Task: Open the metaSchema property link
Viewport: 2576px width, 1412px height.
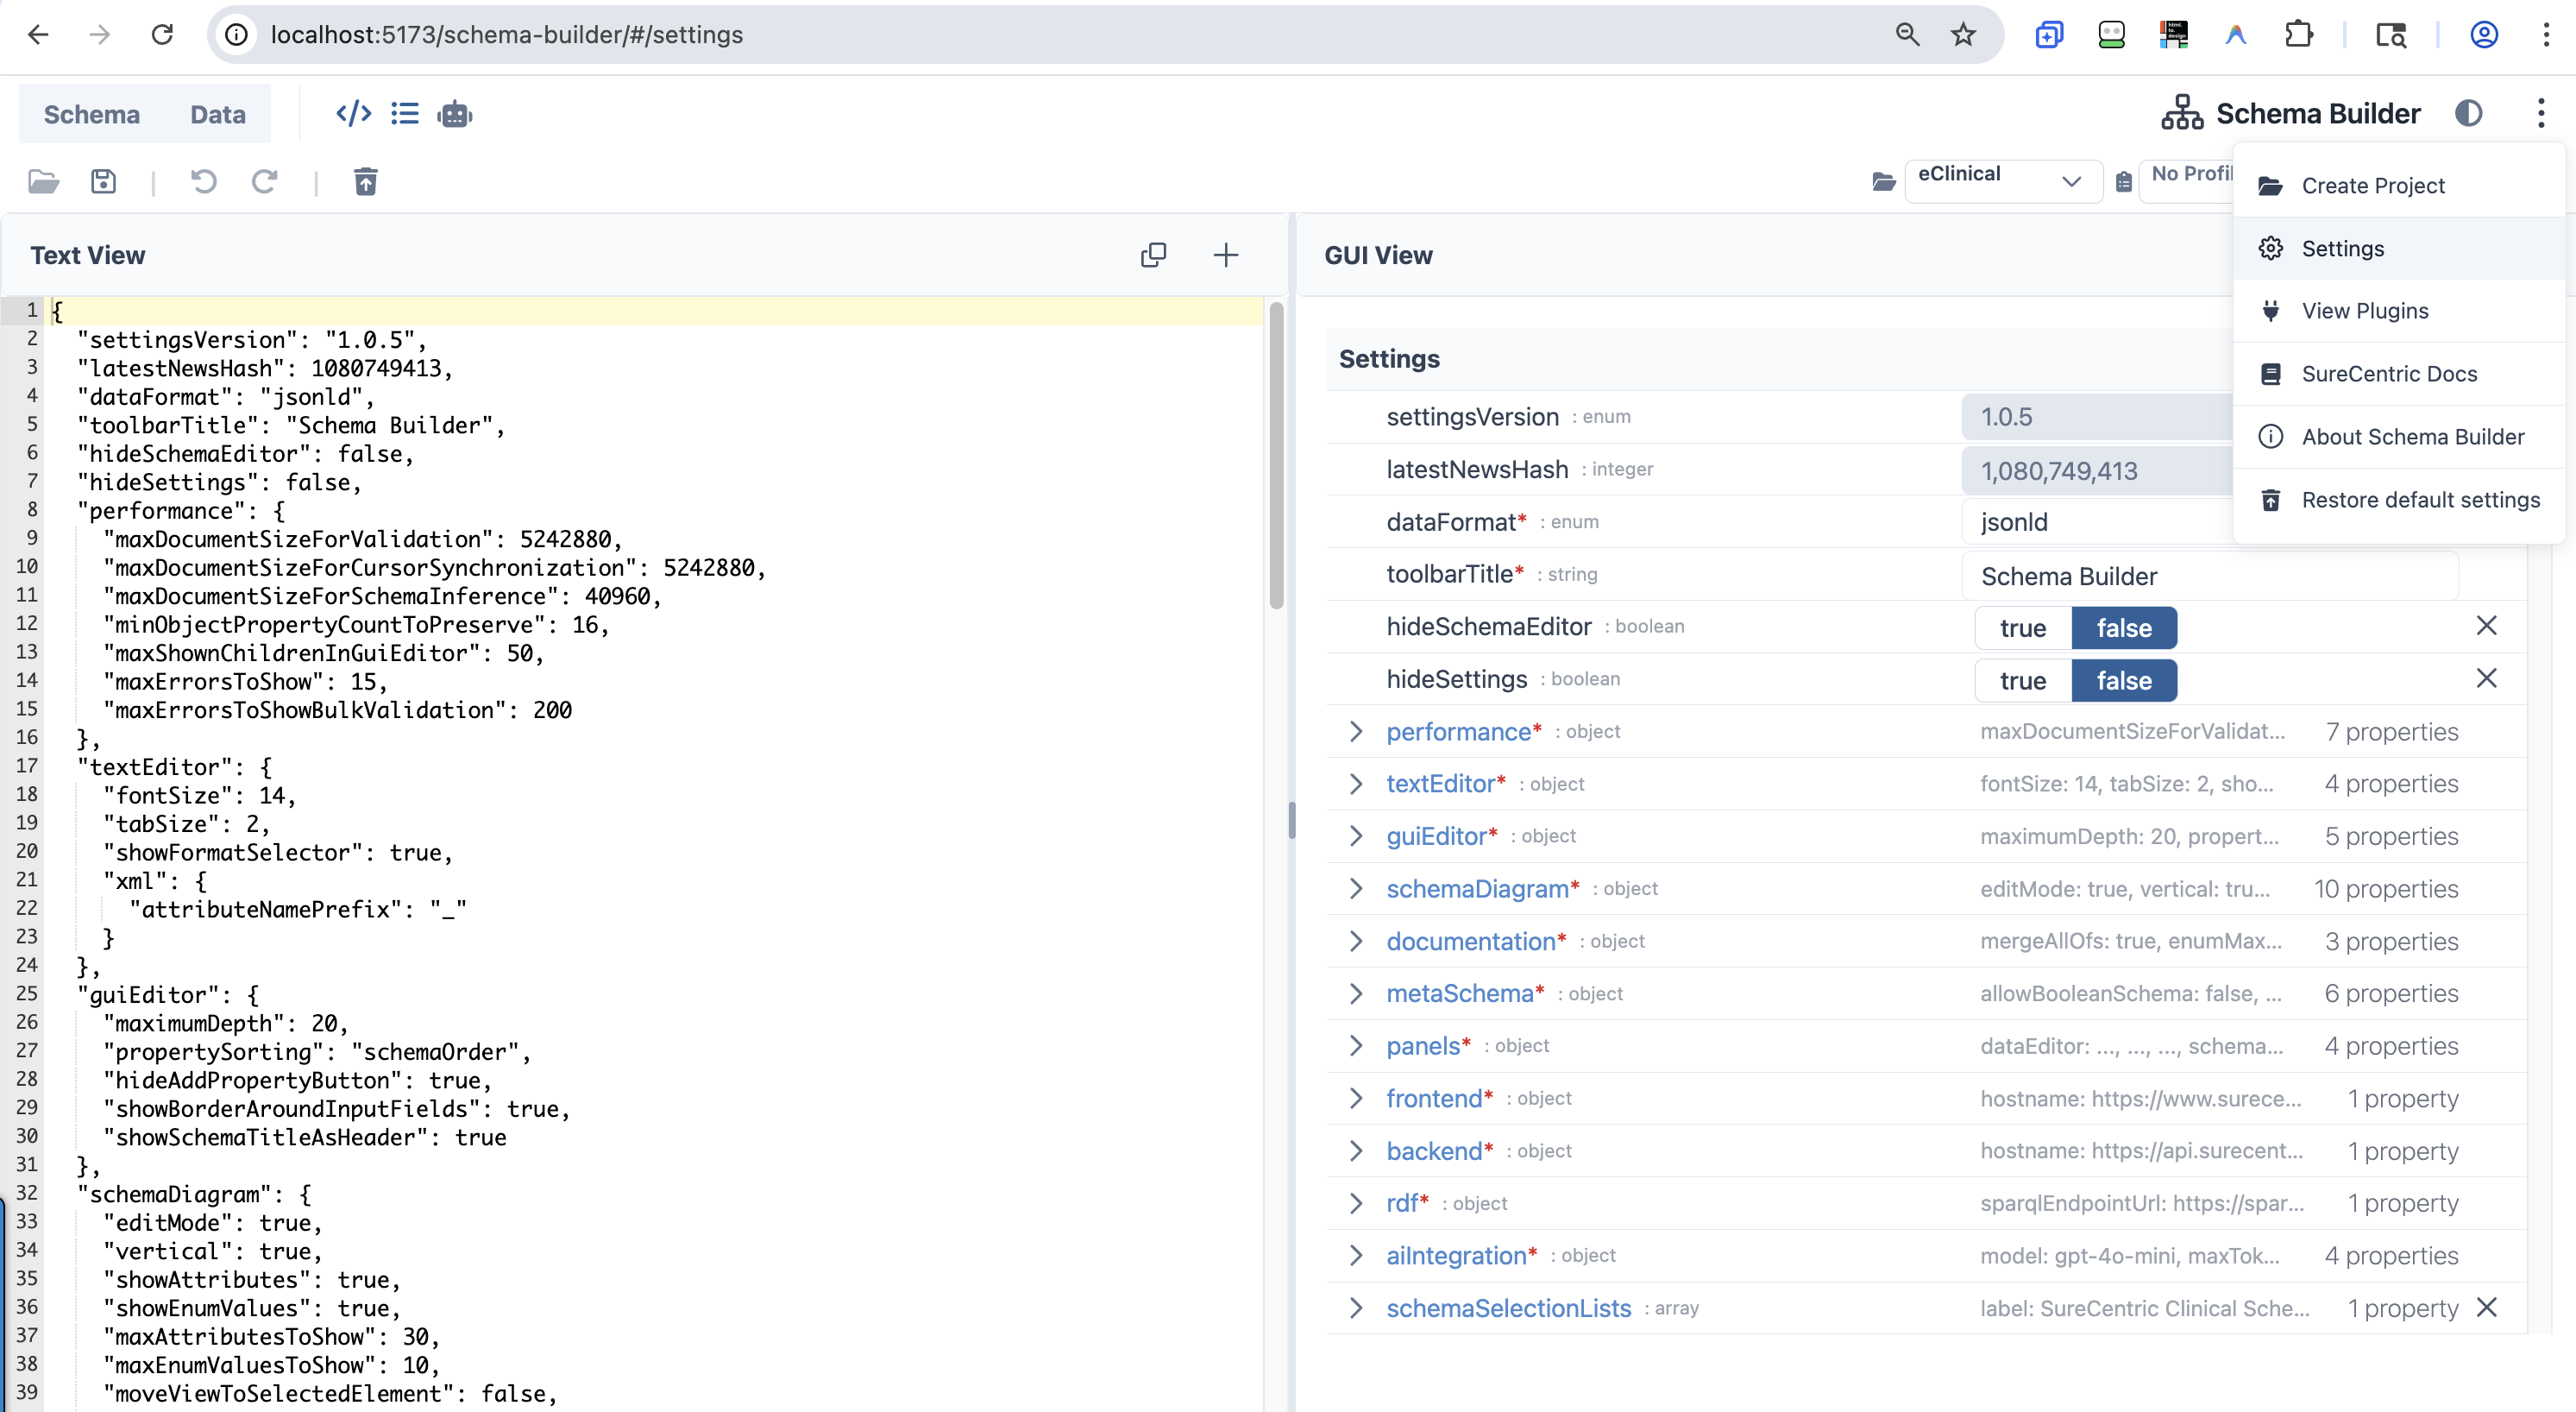Action: click(x=1460, y=993)
